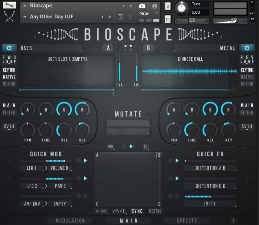The image size is (259, 225).
Task: Click the XY pad speed x1 icon
Action: pos(119,211)
